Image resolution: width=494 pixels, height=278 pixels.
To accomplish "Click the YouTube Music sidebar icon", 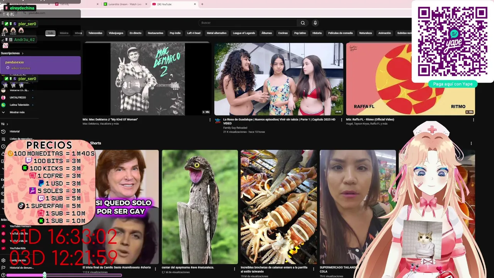I will click(x=3, y=241).
